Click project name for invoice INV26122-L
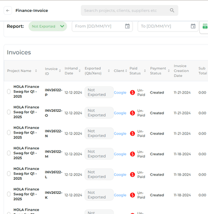The width and height of the screenshot is (208, 214). 27,173
